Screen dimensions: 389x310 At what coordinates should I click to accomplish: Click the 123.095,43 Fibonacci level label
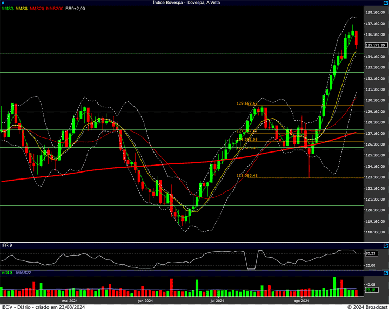[x=247, y=175]
